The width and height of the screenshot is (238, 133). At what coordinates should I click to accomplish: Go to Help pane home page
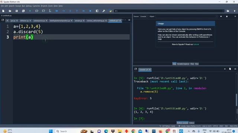221,16
